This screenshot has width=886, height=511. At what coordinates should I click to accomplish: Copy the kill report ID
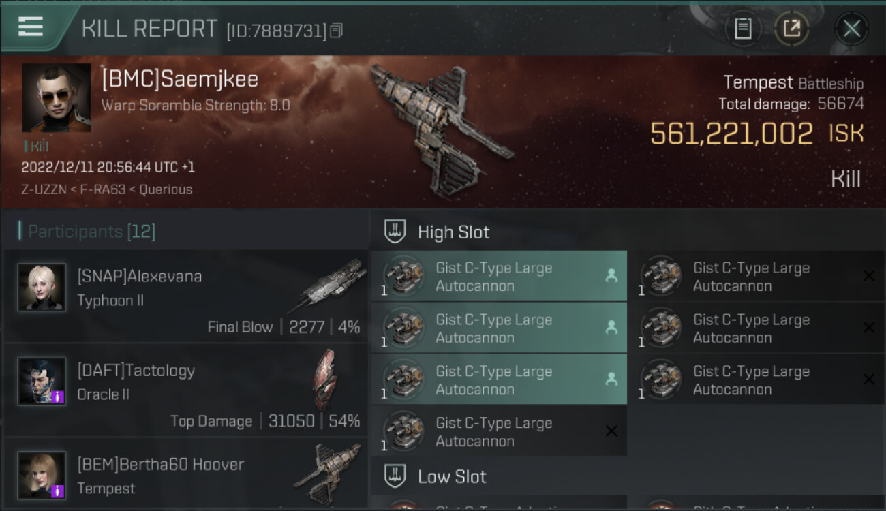(336, 31)
